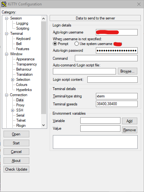Open the Hyperlinks settings
The height and width of the screenshot is (192, 144).
[24, 90]
